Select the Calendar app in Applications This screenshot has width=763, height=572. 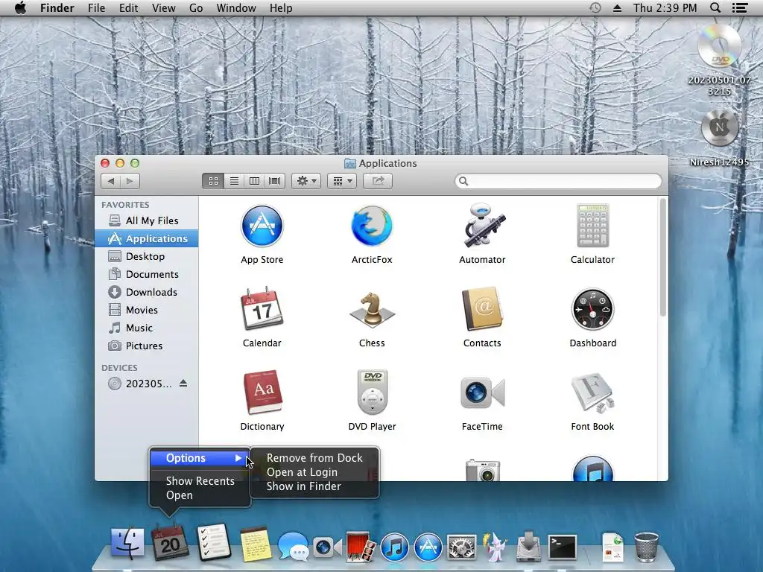click(x=262, y=309)
